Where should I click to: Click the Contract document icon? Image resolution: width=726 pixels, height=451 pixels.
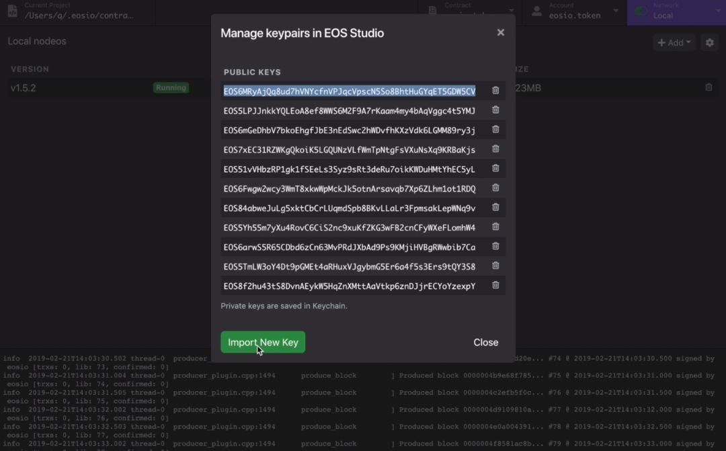(432, 11)
